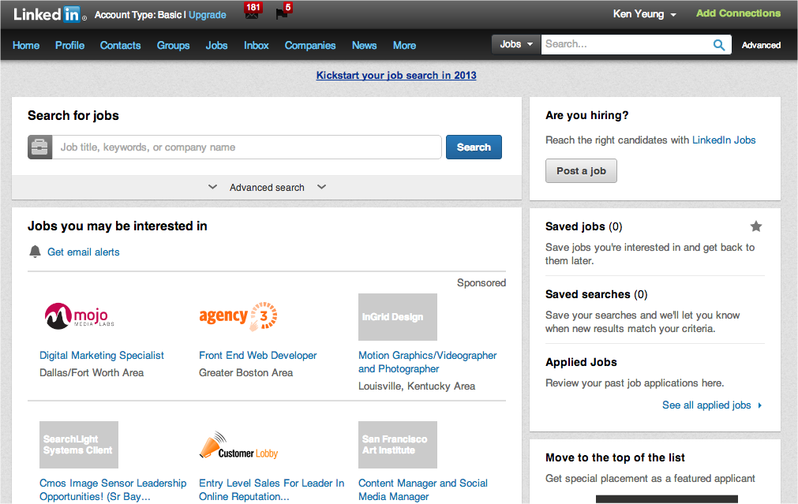Click the Advanced search label

point(267,188)
